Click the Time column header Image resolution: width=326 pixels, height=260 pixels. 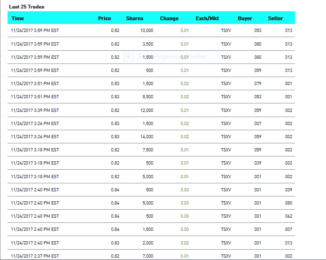tap(18, 18)
